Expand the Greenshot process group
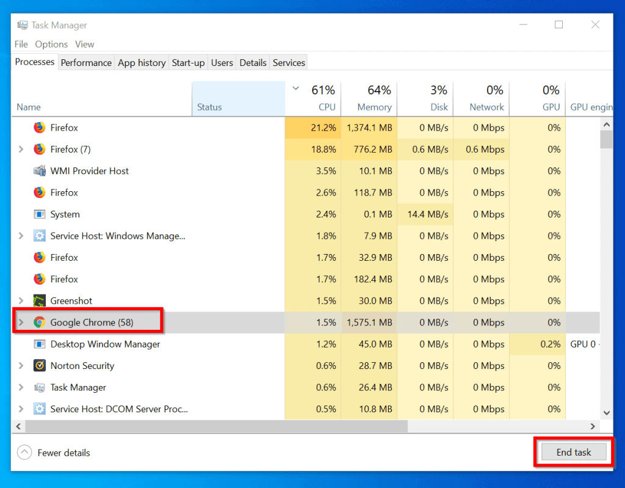Screen dimensions: 625x488 [x=21, y=301]
